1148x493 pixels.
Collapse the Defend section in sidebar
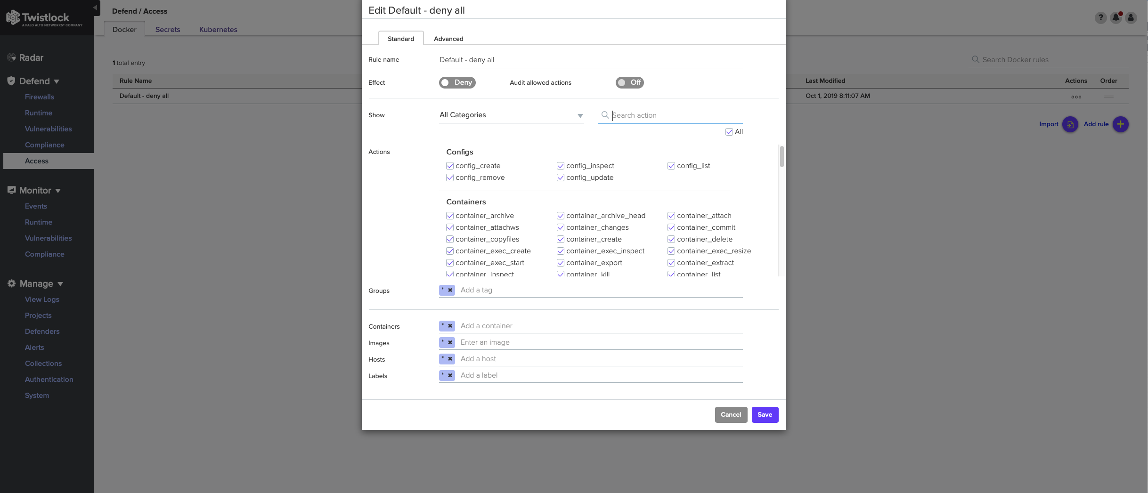[57, 81]
